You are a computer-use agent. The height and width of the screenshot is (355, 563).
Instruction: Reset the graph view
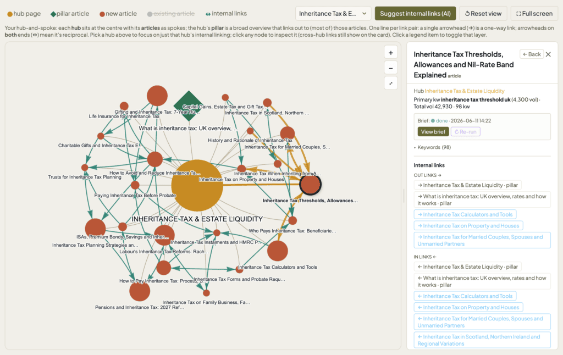click(483, 14)
